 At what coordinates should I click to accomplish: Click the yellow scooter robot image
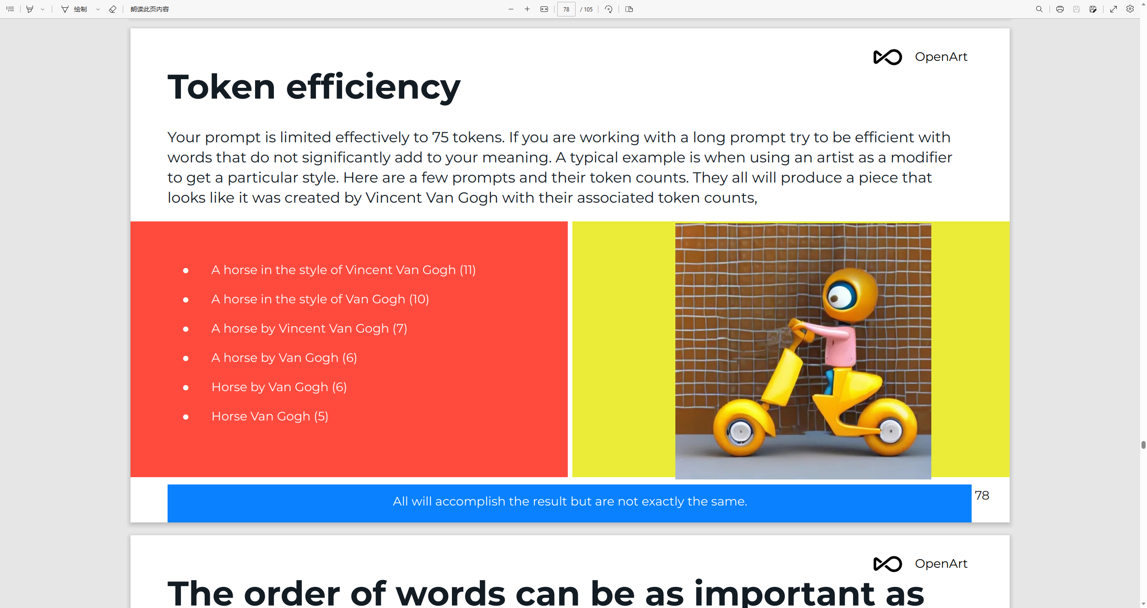803,351
